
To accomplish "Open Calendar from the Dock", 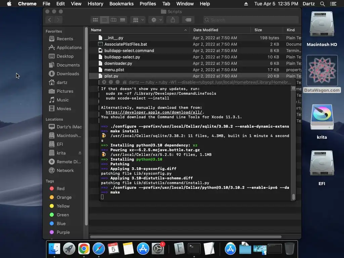I will [114, 249].
